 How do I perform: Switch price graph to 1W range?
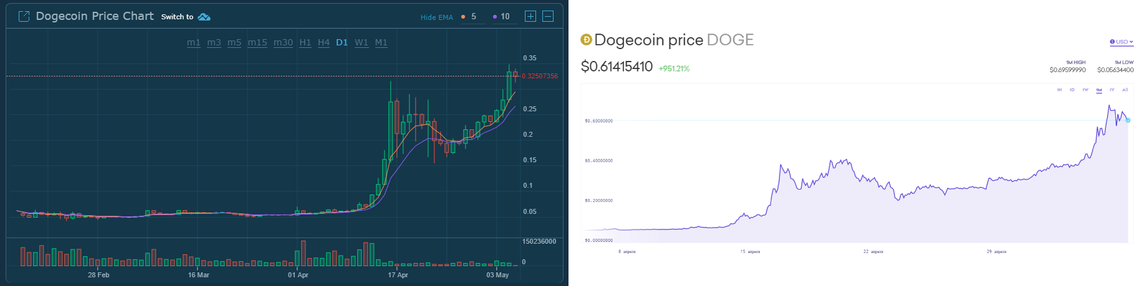coord(1085,90)
